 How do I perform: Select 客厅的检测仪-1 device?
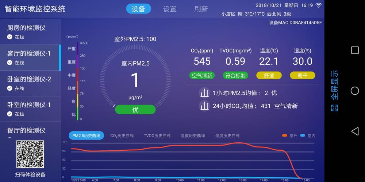click(x=31, y=58)
